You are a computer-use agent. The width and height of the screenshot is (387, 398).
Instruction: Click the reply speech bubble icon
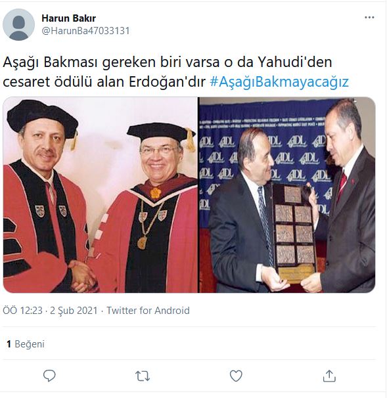49,376
